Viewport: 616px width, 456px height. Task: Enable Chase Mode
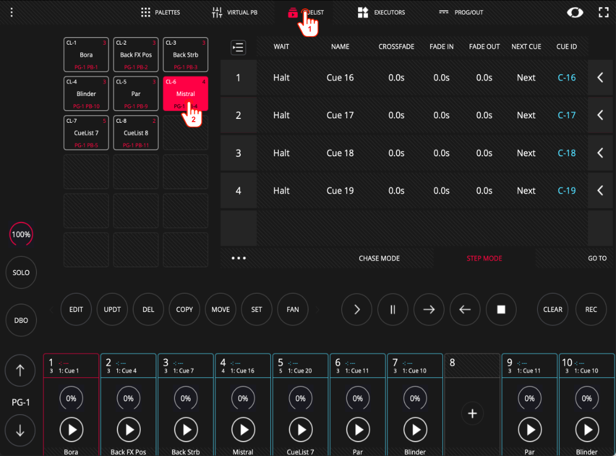(x=379, y=258)
